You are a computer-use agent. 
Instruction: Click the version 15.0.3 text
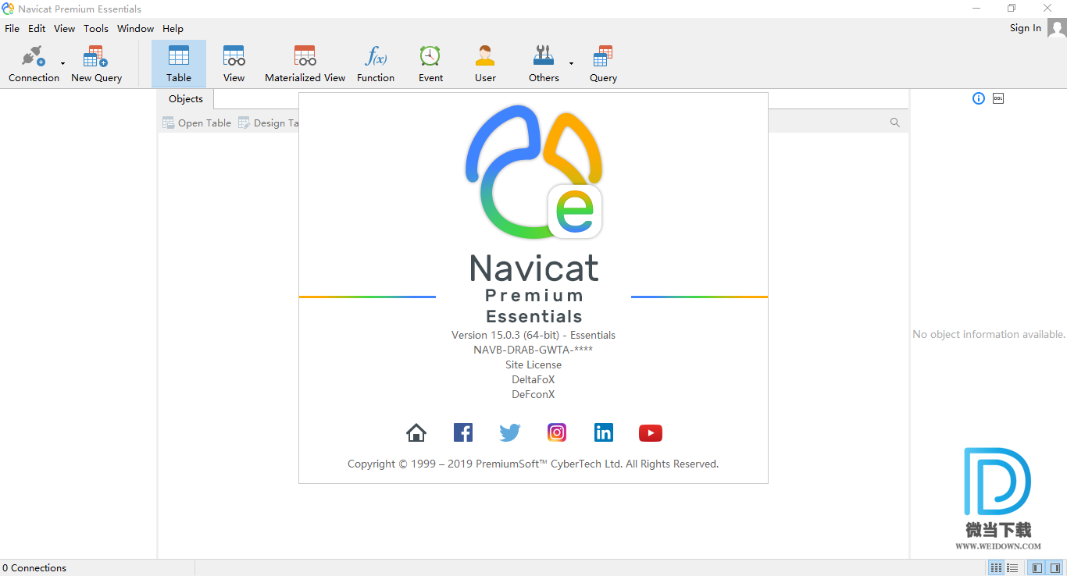click(x=533, y=335)
